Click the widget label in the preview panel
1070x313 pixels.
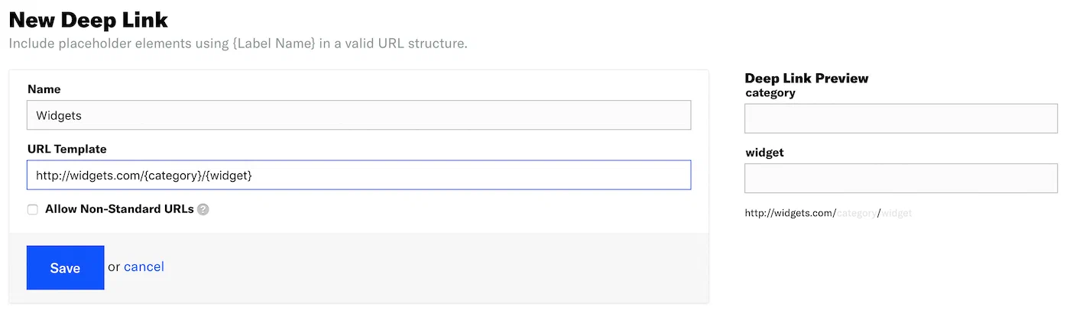[x=765, y=153]
